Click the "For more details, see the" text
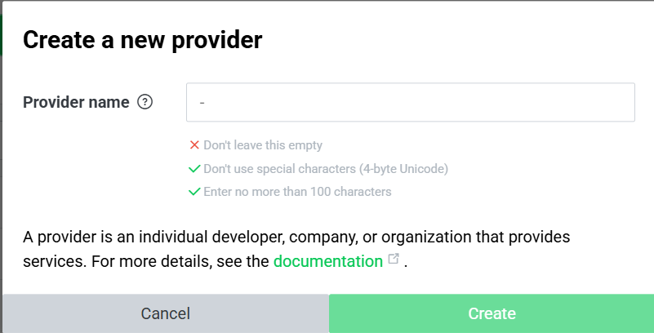This screenshot has width=654, height=333. [x=180, y=261]
